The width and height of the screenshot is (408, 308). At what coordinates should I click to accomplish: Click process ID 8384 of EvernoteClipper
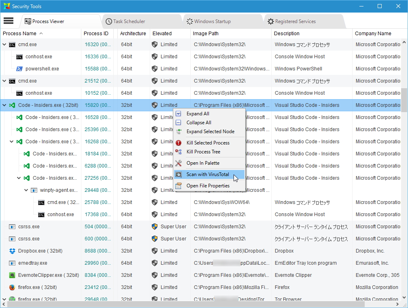(x=98, y=275)
